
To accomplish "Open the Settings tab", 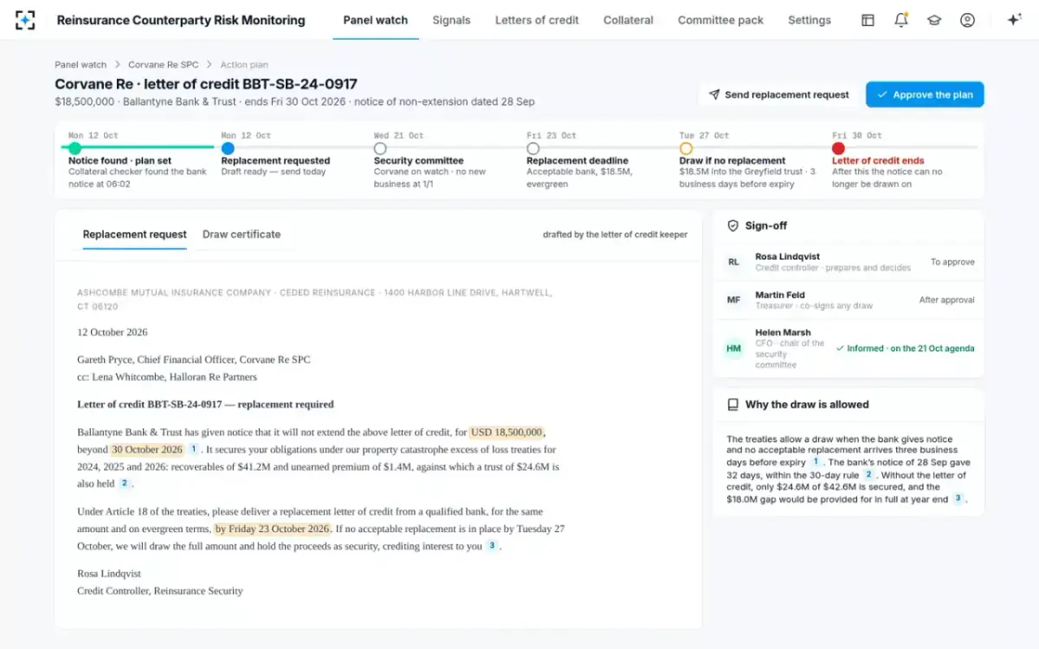I will [x=810, y=20].
